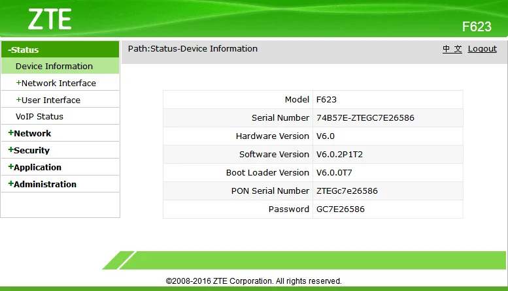Click the ZTE logo in header
Viewport: 508px width, 291px height.
(50, 20)
